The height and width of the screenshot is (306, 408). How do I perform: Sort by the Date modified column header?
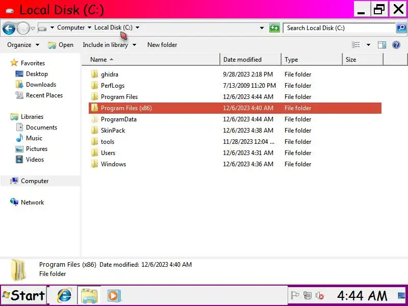coord(250,60)
